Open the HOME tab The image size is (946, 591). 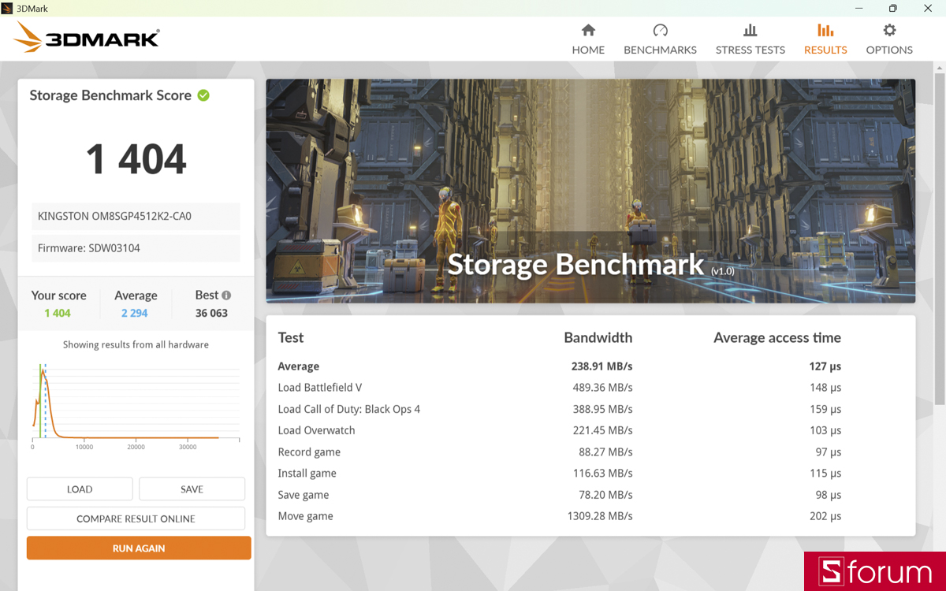coord(588,39)
